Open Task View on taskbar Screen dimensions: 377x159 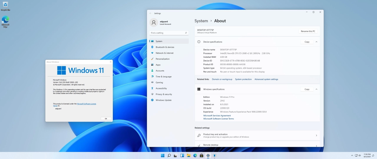pyautogui.click(x=176, y=155)
